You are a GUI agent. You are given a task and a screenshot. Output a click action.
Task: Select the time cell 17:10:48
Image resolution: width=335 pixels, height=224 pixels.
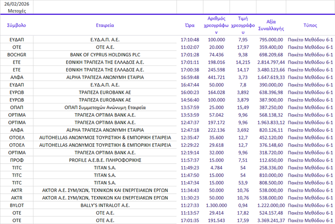[190, 40]
